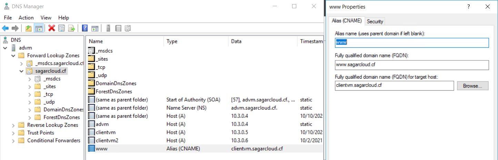Click the DNS root icon in tree

(6, 40)
